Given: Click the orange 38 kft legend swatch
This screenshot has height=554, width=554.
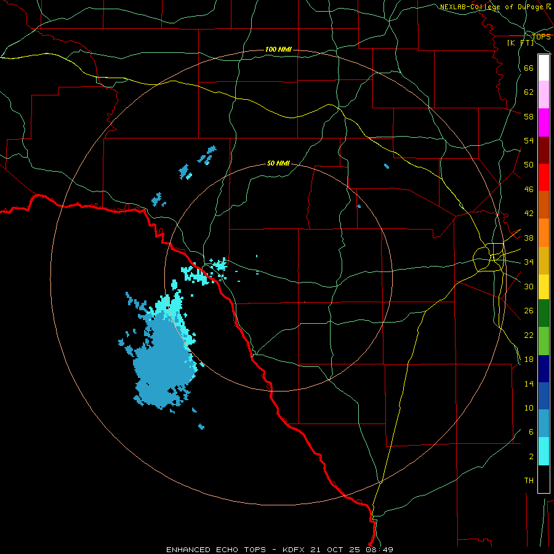Looking at the screenshot, I should (x=544, y=233).
